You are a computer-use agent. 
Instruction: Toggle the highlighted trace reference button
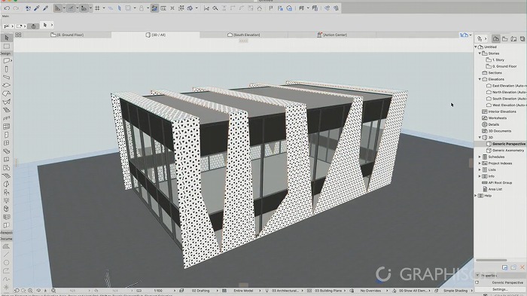tap(154, 8)
